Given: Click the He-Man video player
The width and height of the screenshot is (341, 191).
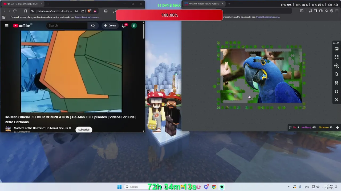Looking at the screenshot, I should click(x=71, y=71).
